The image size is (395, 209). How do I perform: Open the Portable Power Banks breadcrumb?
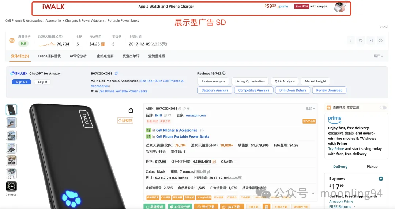coord(123,20)
